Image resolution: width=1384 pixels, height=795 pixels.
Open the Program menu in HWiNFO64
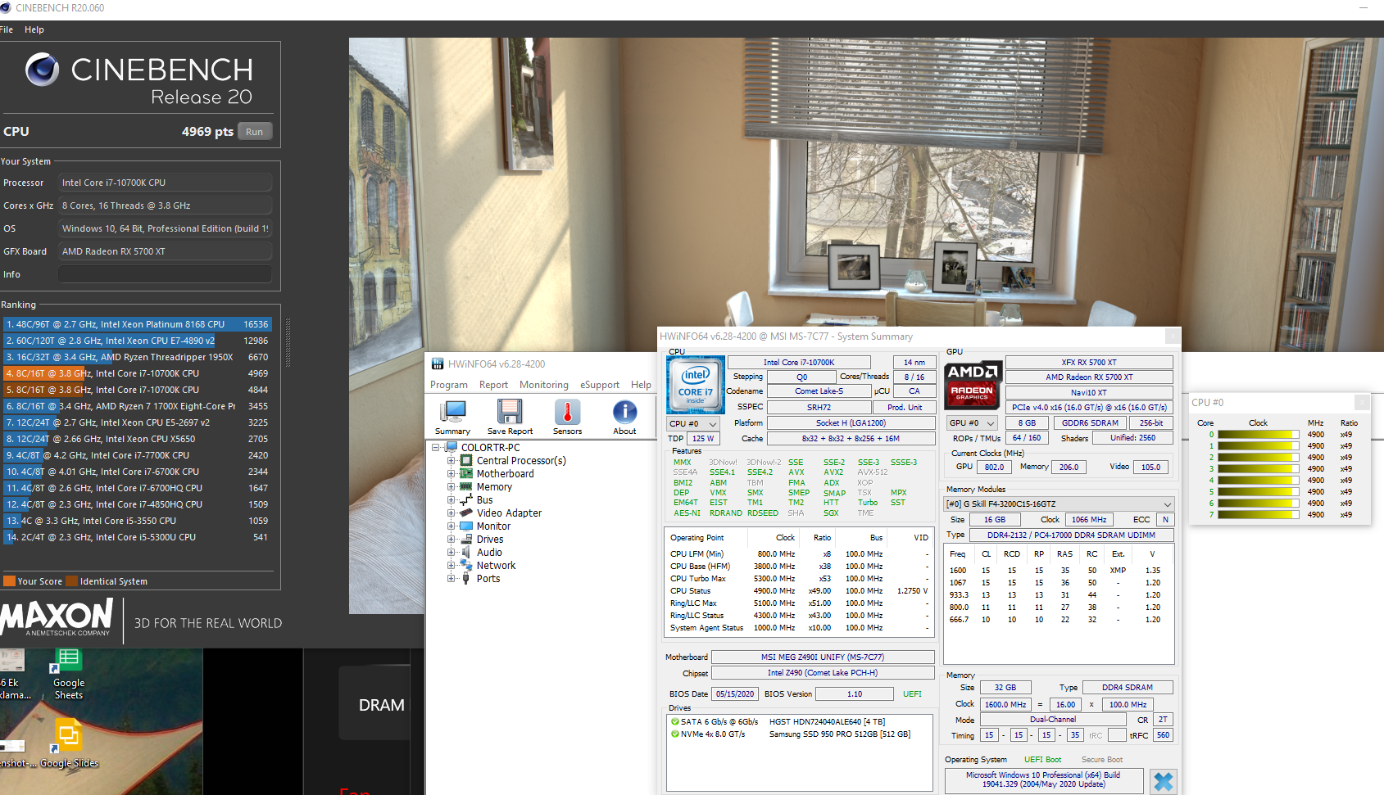(449, 385)
